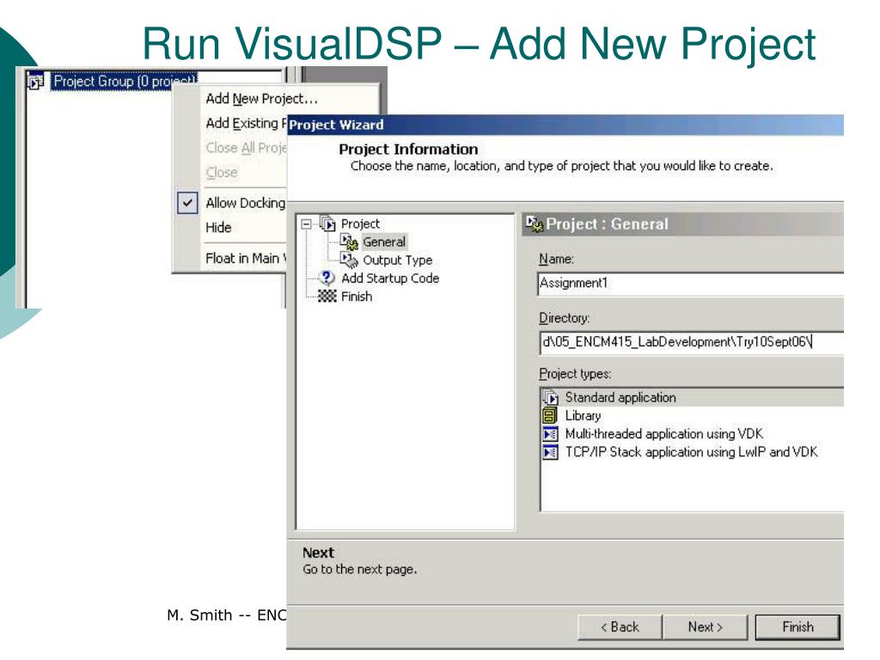The image size is (880, 660).
Task: Select Hide in the context menu
Action: (218, 227)
